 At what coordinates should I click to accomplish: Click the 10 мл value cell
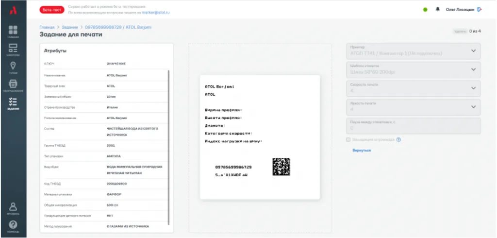pos(111,97)
